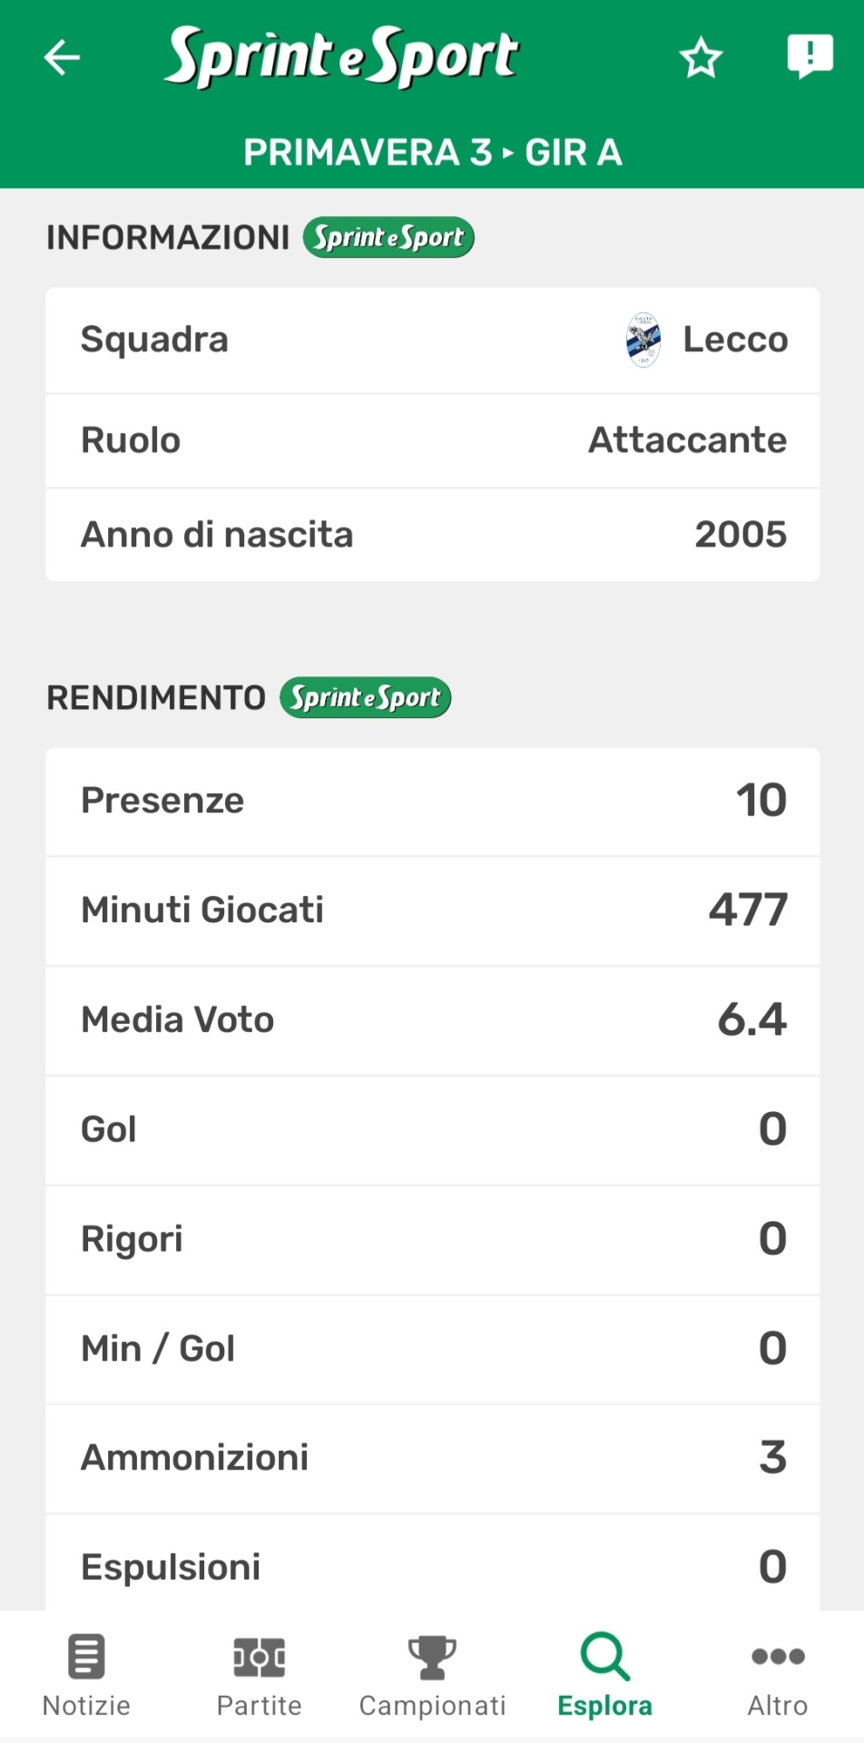The height and width of the screenshot is (1743, 864).
Task: Tap the Lecco team crest
Action: point(643,340)
